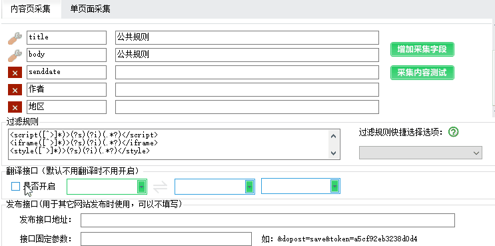
Task: Delete the senddate field with red X
Action: tap(15, 73)
